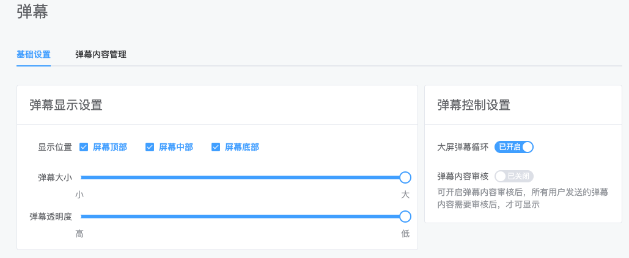Uncheck the 屏幕底部 checkbox box
Viewport: 629px width, 258px height.
pos(216,147)
